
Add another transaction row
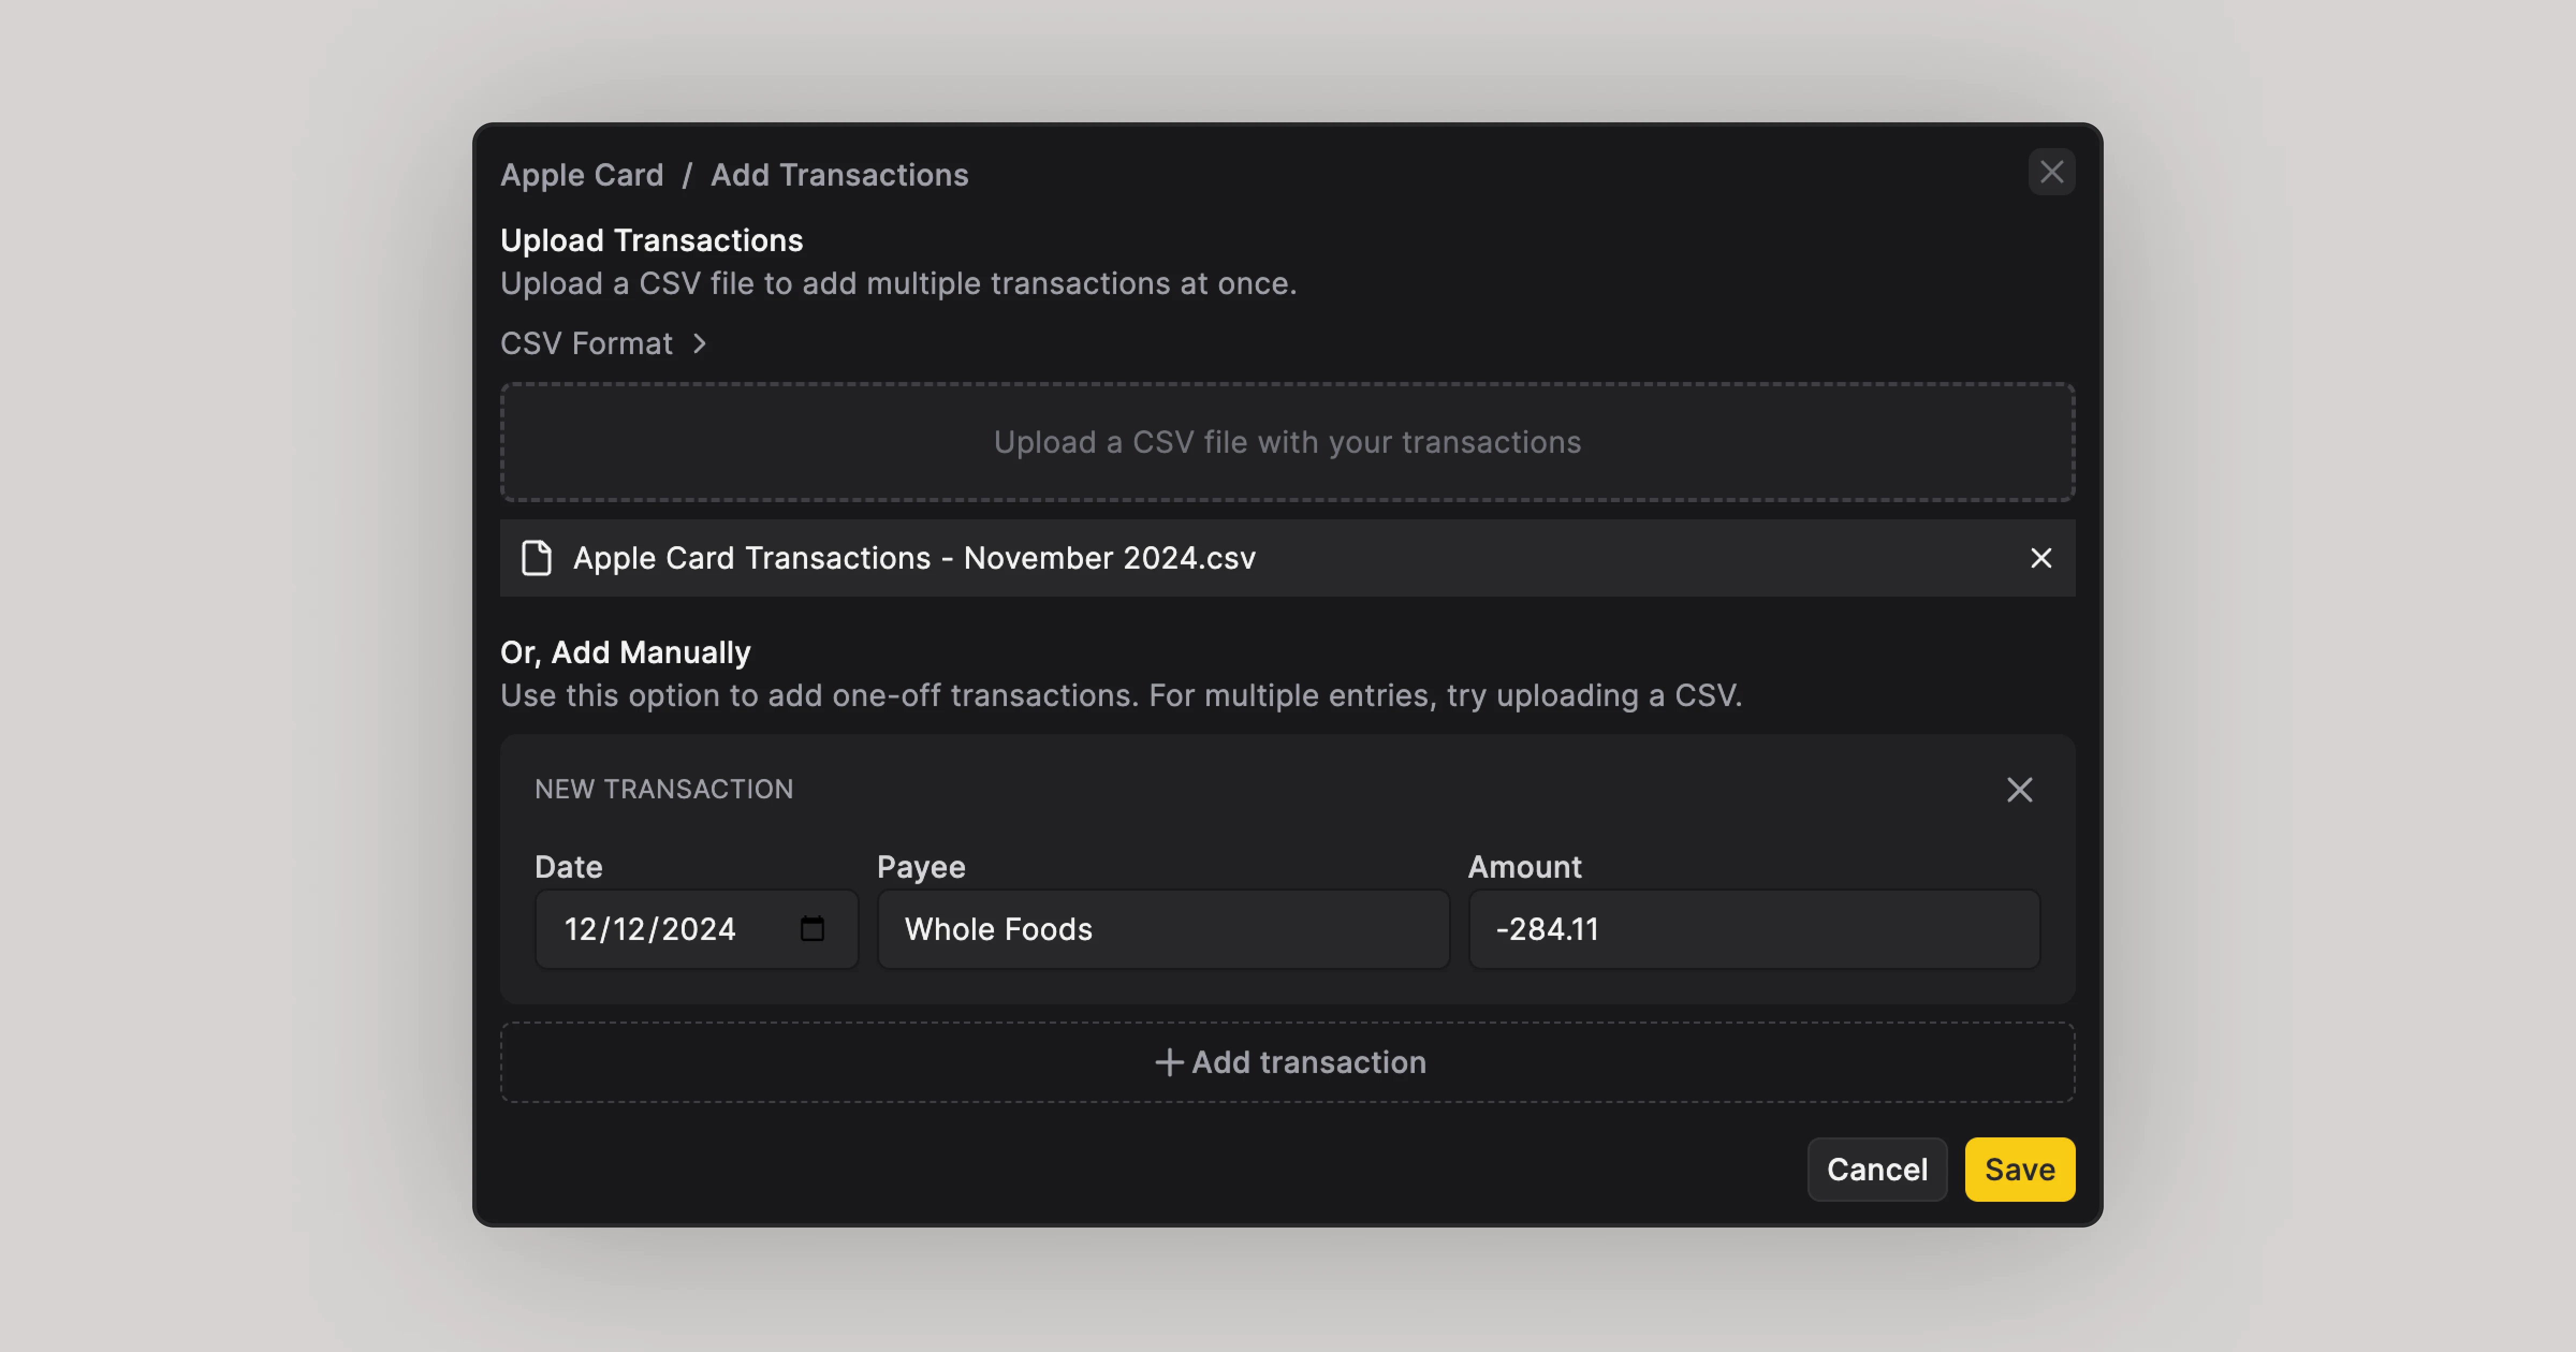pos(1289,1062)
